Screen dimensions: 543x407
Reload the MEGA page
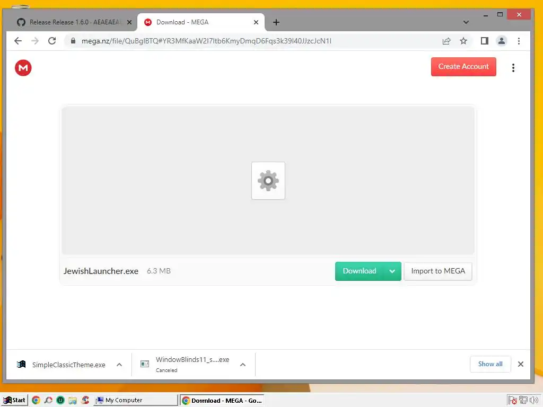(x=52, y=41)
